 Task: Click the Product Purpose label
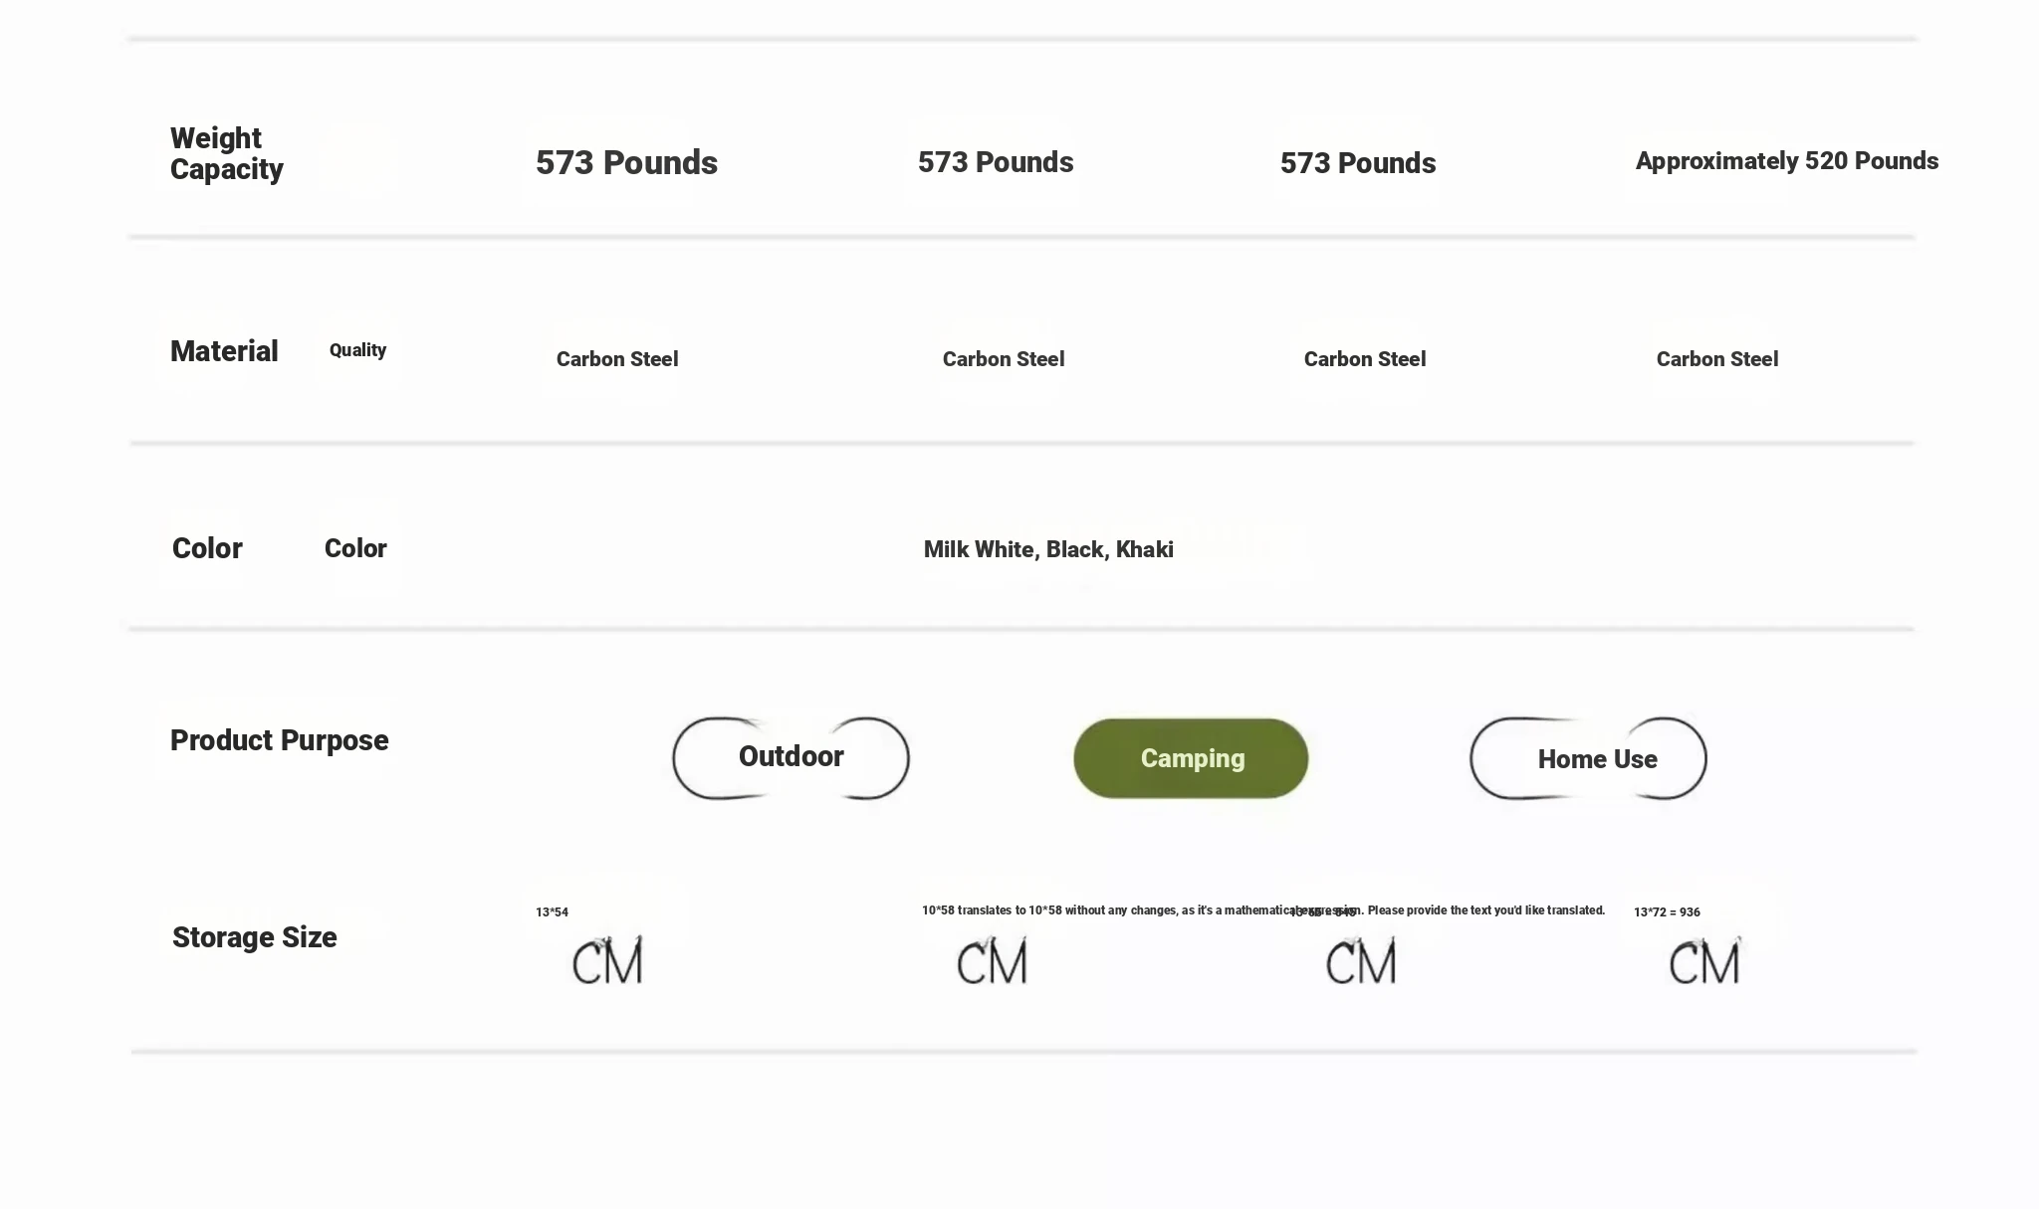point(279,740)
